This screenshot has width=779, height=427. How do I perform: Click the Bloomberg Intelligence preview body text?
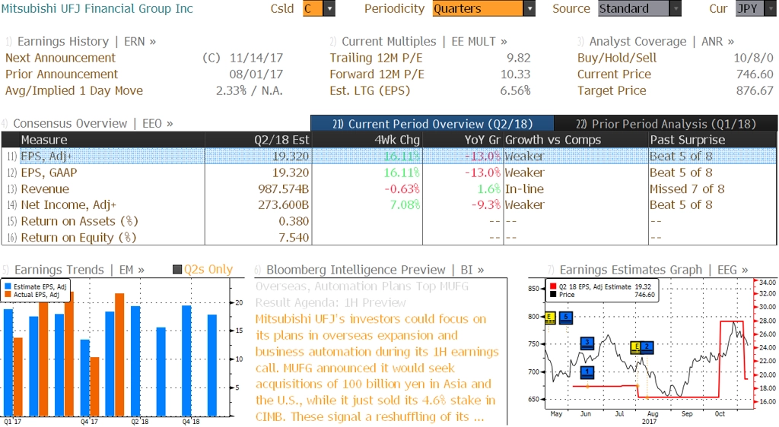point(377,368)
